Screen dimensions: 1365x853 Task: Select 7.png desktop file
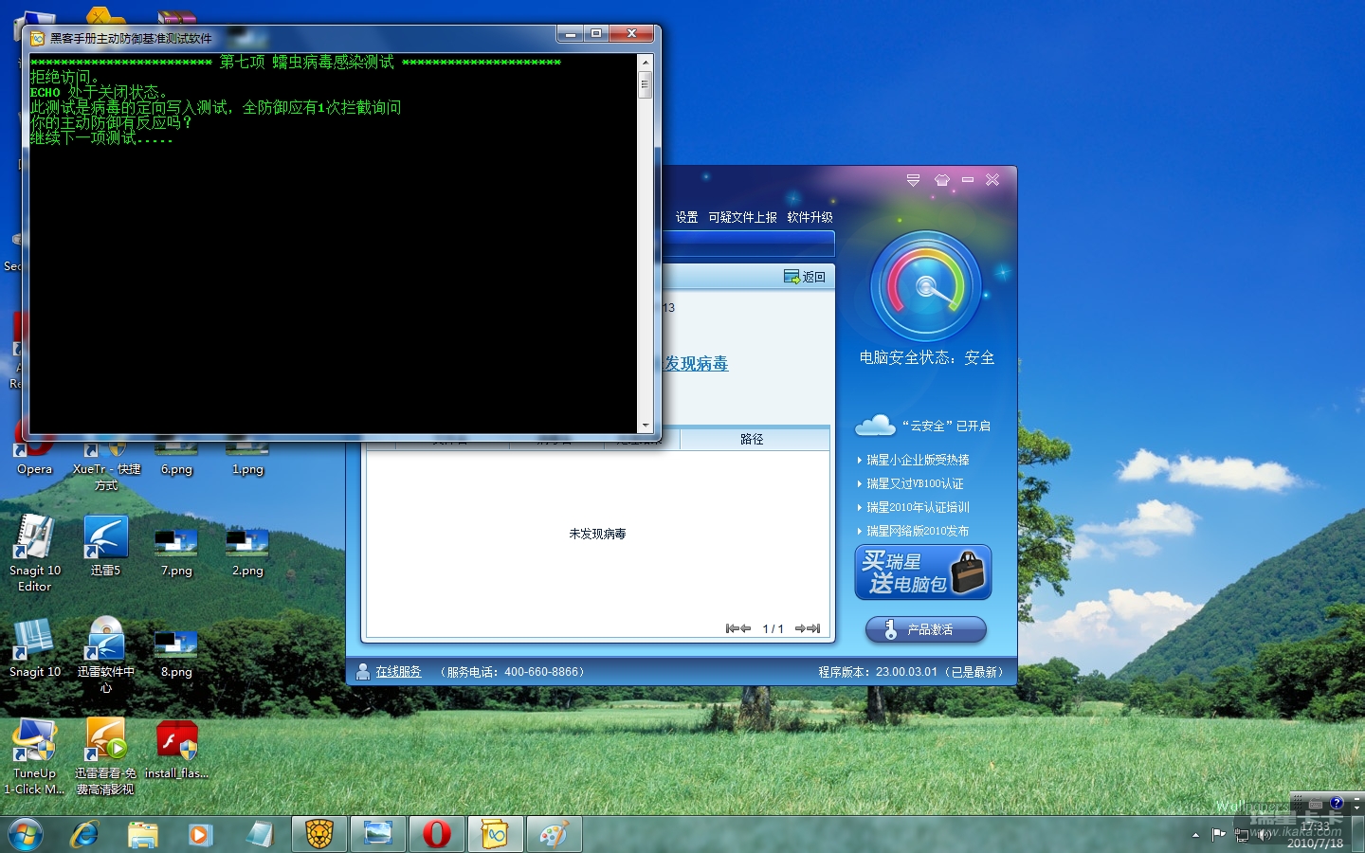176,553
